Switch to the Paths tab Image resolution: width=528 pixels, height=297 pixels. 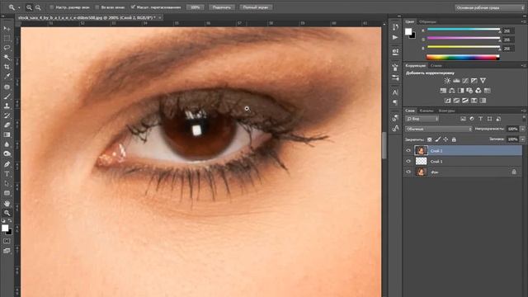(x=446, y=111)
